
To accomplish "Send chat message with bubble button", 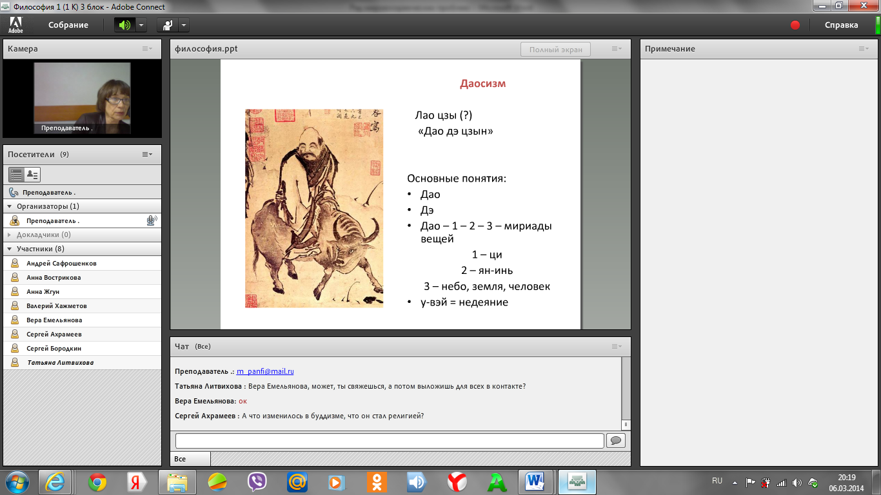I will point(616,441).
